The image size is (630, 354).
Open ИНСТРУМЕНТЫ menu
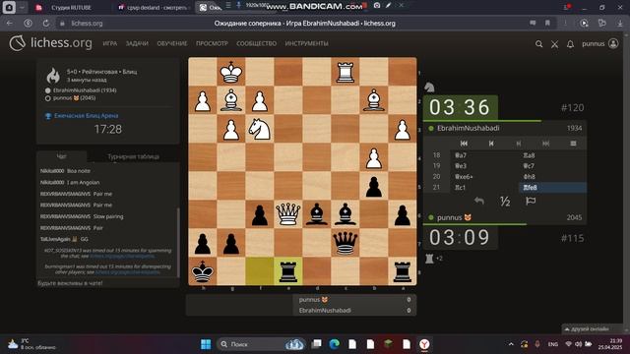[306, 43]
